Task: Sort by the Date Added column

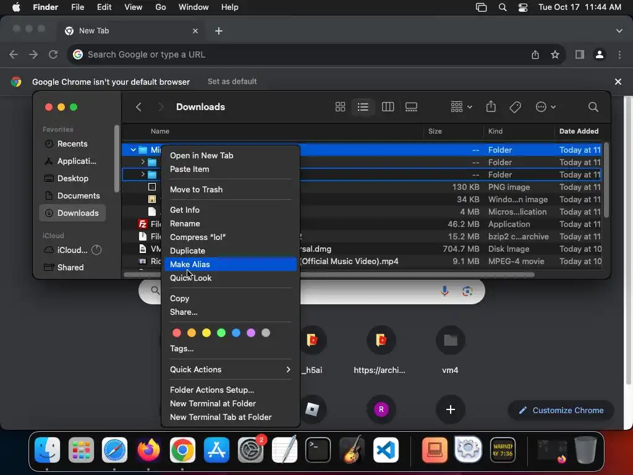Action: pos(579,131)
